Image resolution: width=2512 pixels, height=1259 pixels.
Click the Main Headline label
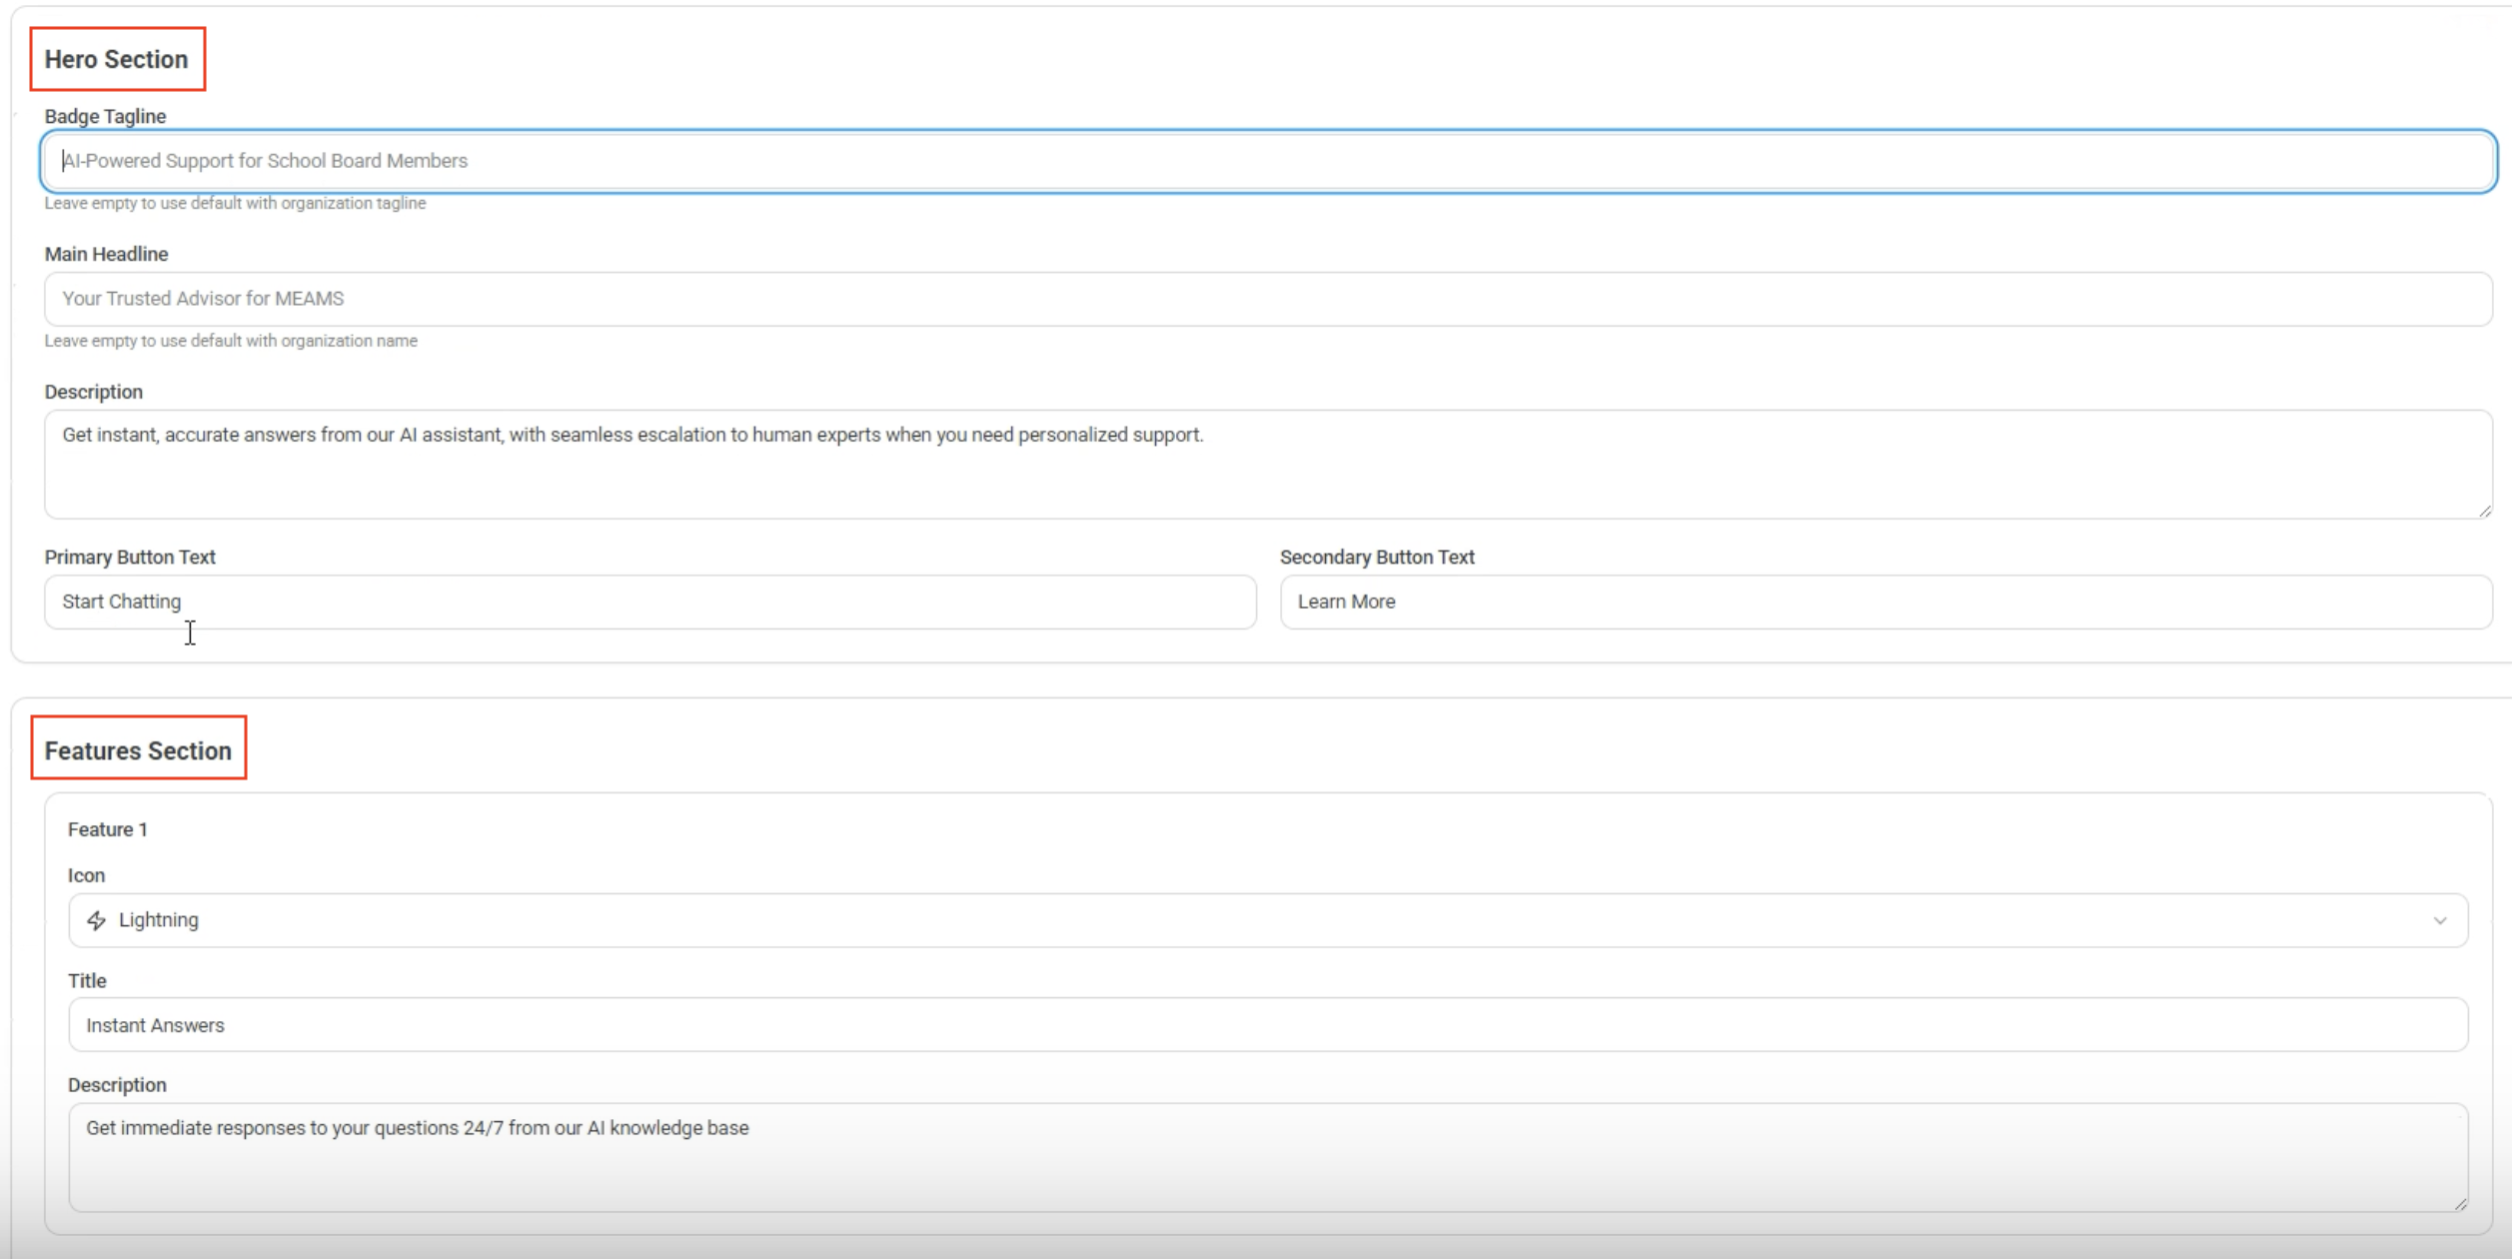[x=106, y=255]
